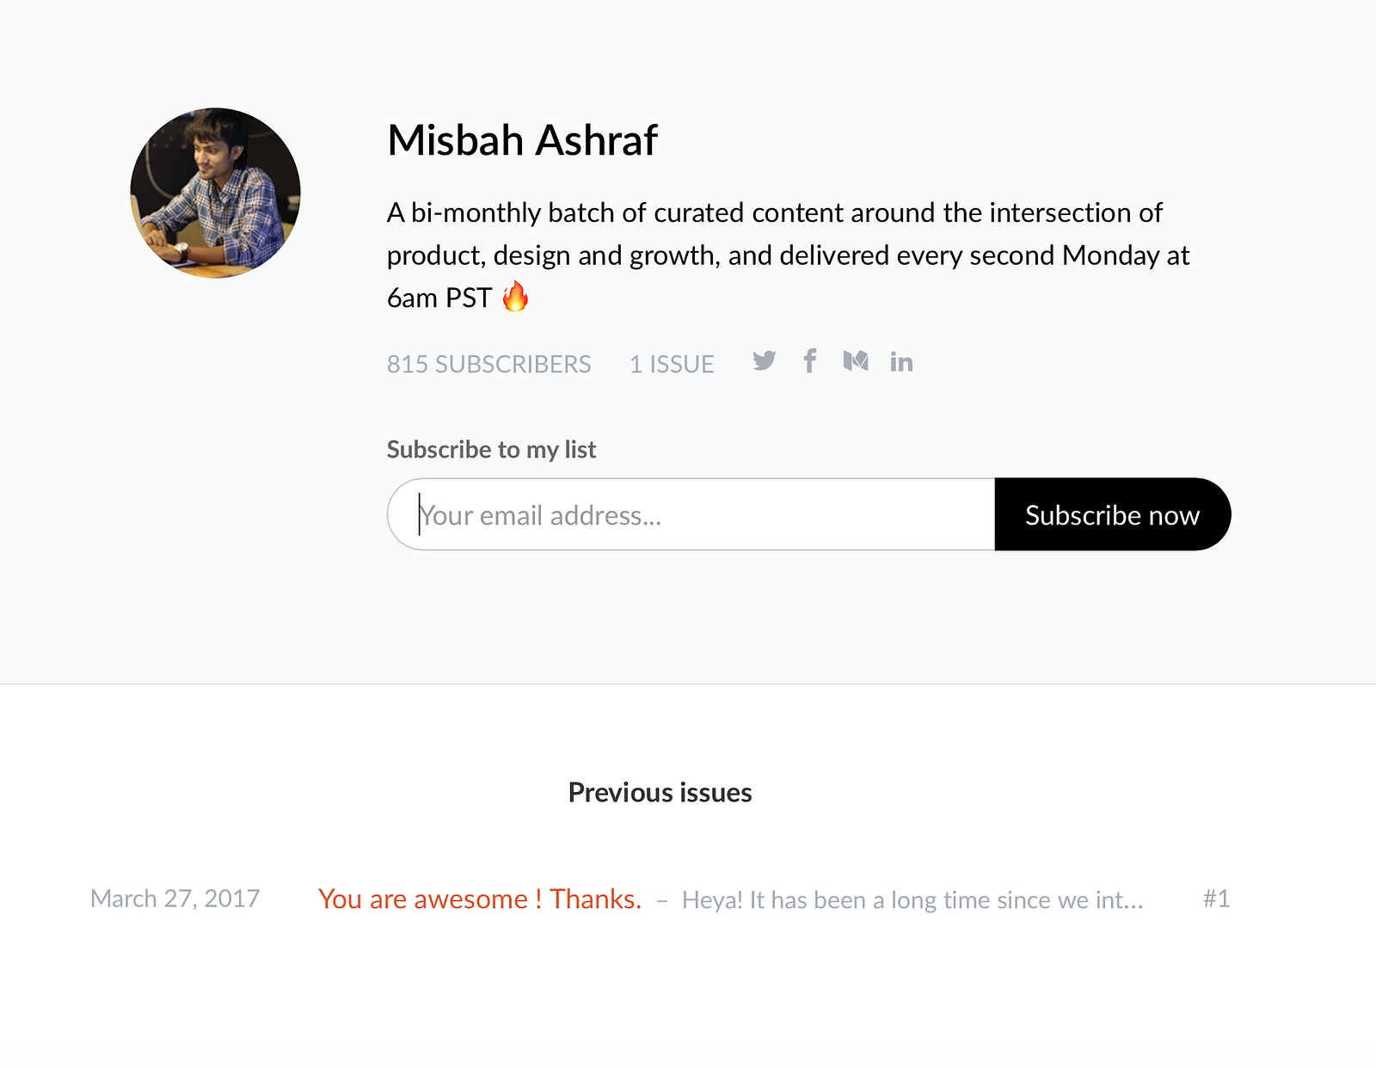Screen dimensions: 1376x1068
Task: Click the #1 issue number
Action: click(1216, 899)
